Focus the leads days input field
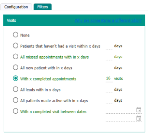 (x=109, y=90)
